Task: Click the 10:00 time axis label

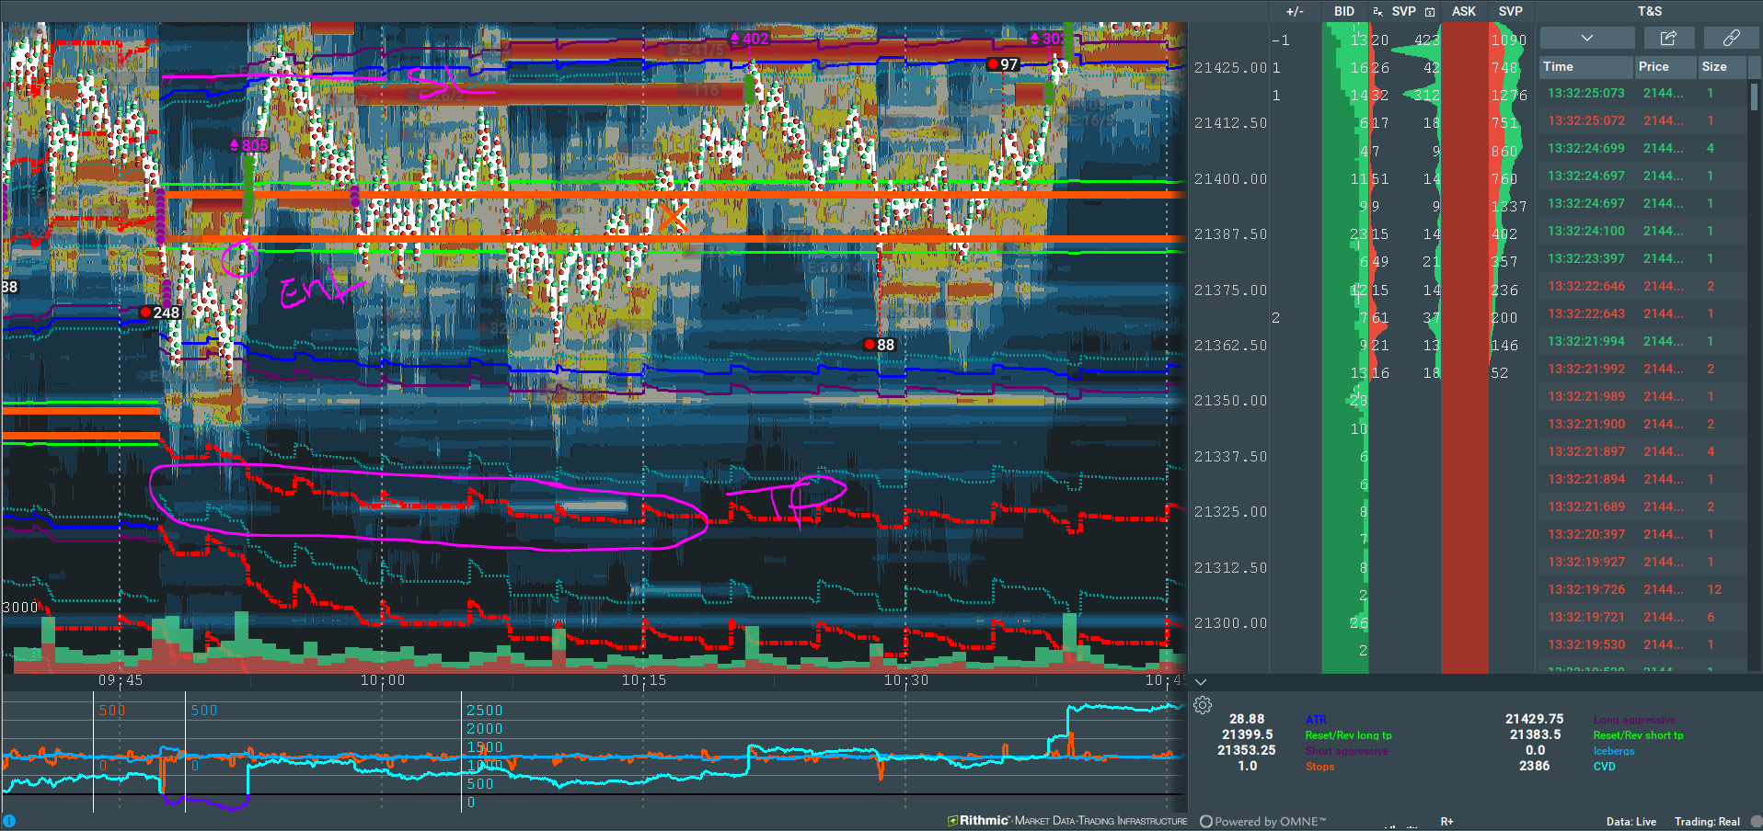Action: tap(382, 680)
